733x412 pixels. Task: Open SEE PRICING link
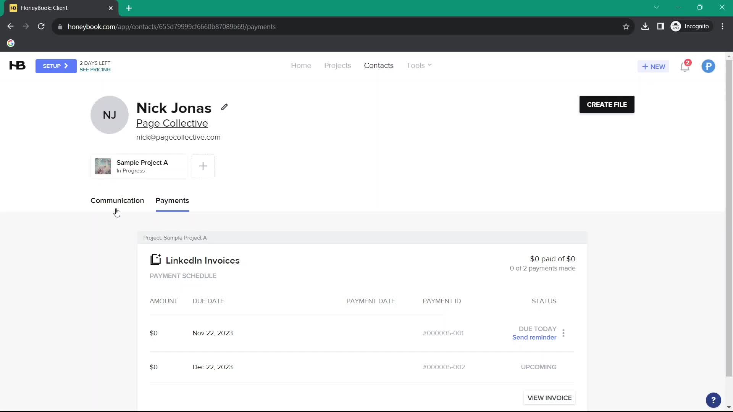coord(95,70)
